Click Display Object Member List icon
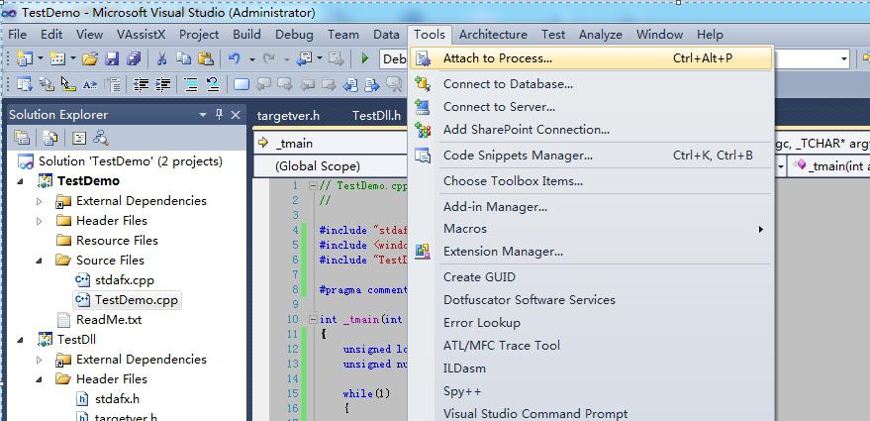Viewport: 870px width, 421px height. click(x=25, y=84)
